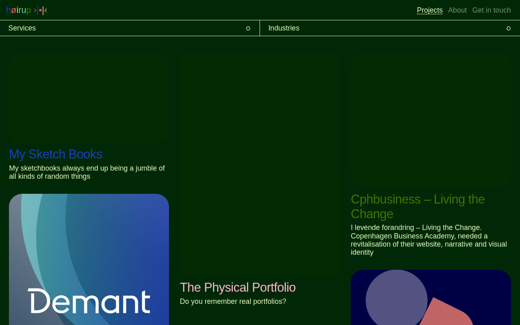
Task: Open the Demant project thumbnail
Action: coord(89,259)
